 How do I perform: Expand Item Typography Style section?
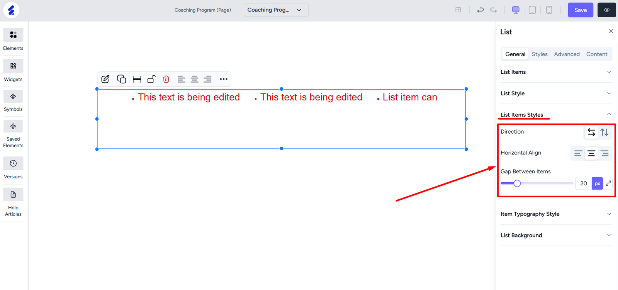556,214
